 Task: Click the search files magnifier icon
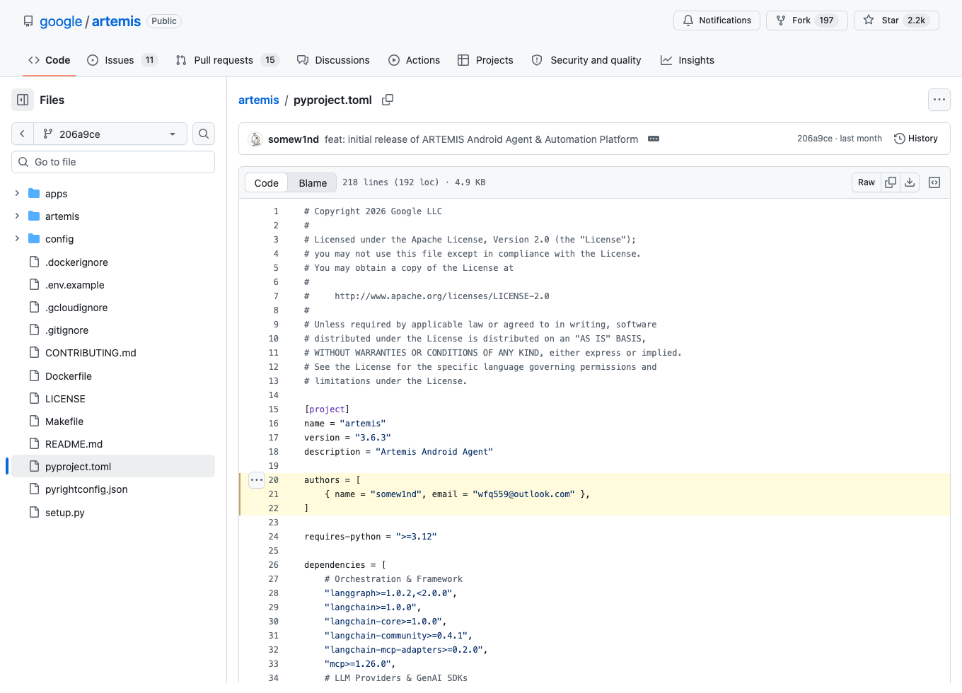point(204,134)
